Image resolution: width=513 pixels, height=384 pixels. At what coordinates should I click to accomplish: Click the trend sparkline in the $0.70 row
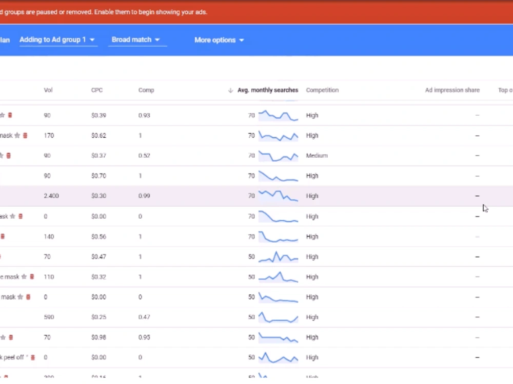tap(279, 176)
